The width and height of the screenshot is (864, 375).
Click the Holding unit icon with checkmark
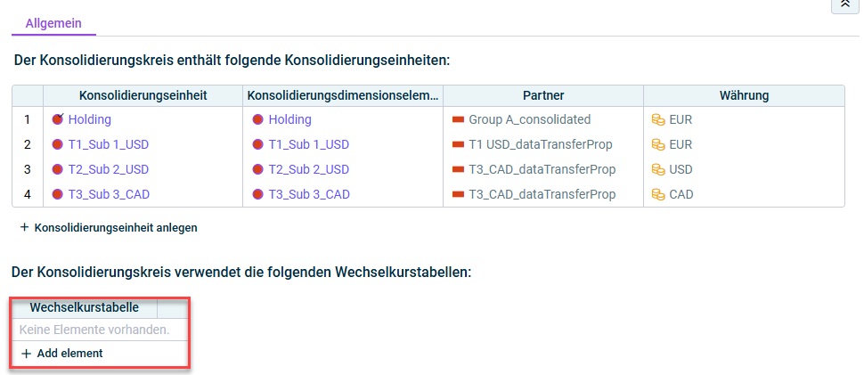tap(58, 119)
